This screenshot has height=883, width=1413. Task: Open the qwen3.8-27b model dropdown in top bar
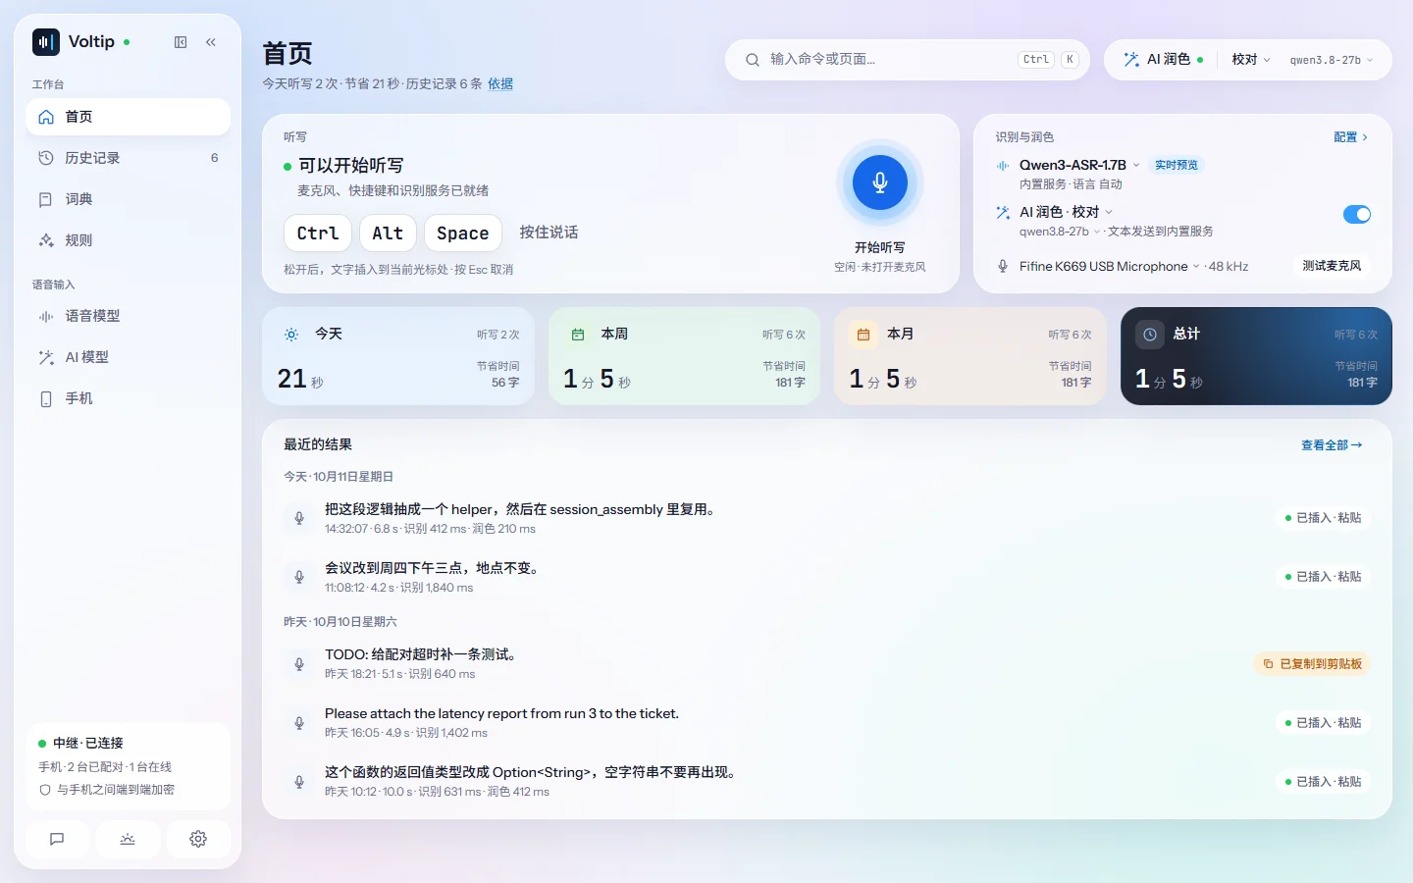(x=1332, y=60)
